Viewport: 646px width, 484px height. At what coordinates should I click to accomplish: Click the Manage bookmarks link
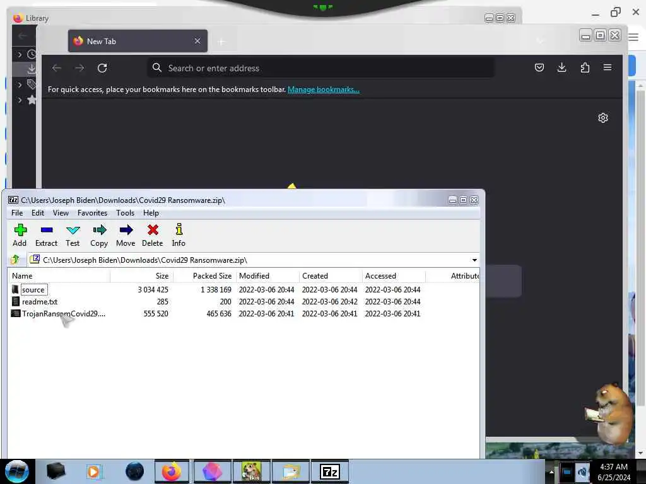324,89
